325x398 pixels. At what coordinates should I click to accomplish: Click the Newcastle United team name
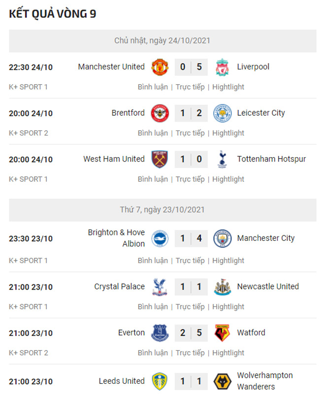tap(268, 287)
